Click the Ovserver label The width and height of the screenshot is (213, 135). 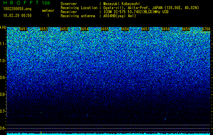pyautogui.click(x=69, y=4)
